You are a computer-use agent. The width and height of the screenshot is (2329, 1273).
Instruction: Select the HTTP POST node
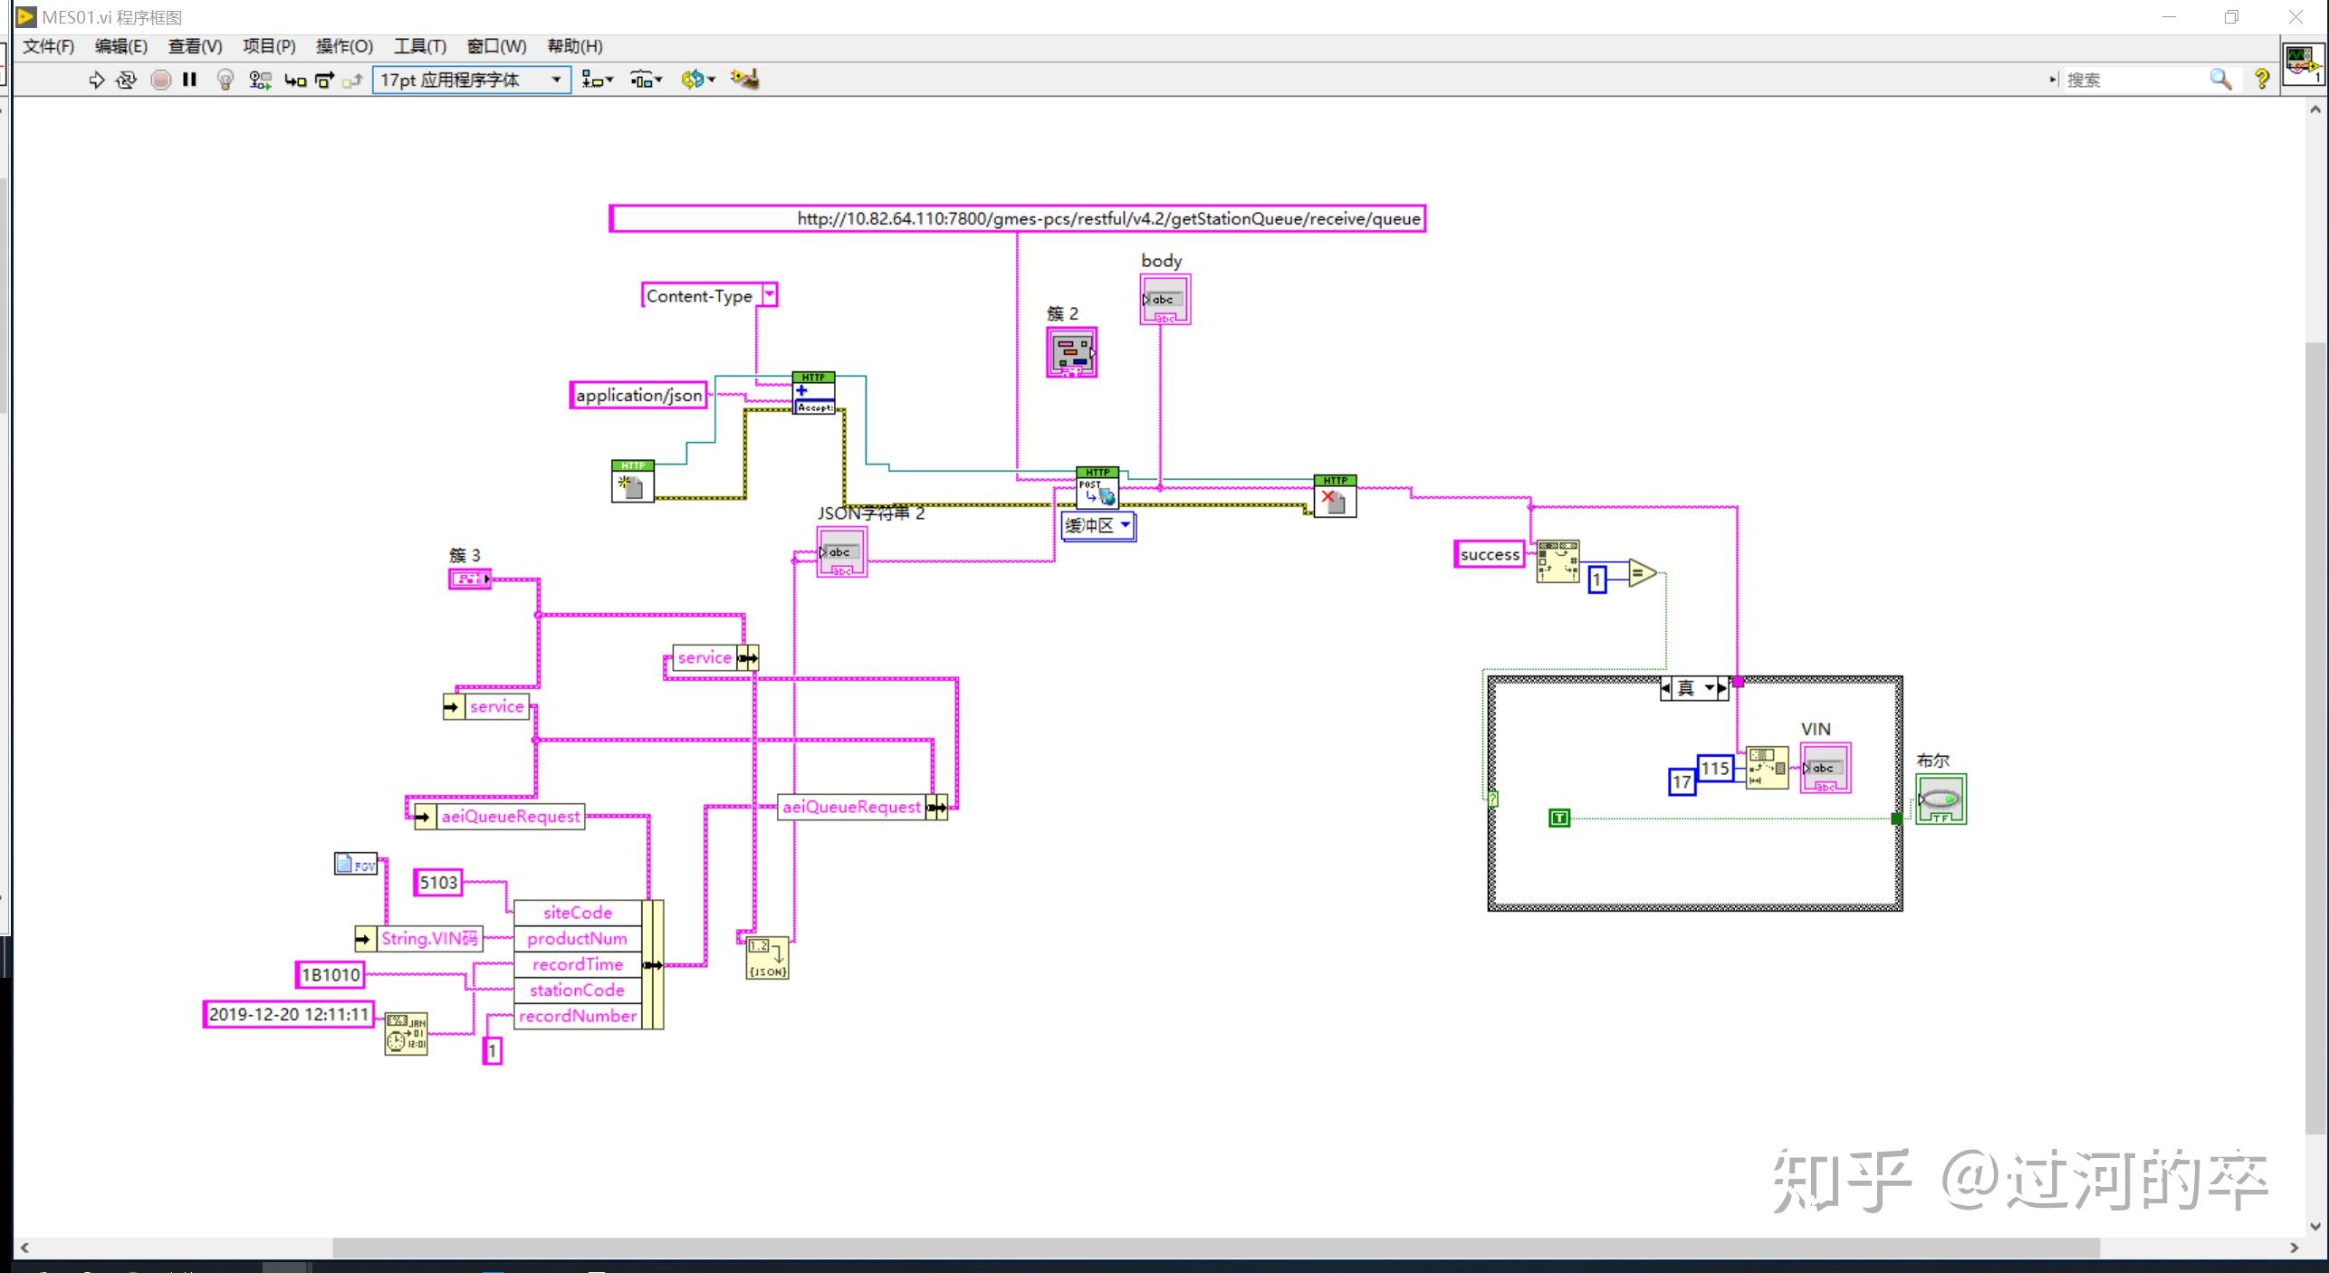point(1097,488)
